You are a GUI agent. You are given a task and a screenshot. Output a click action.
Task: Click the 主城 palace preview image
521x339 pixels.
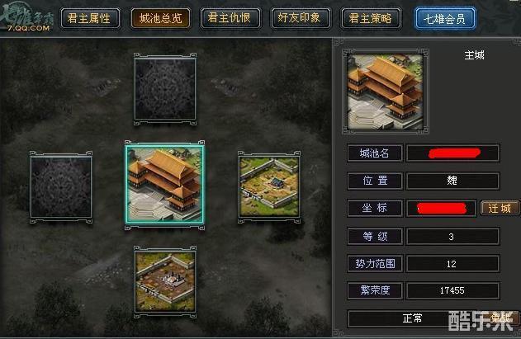(x=385, y=92)
